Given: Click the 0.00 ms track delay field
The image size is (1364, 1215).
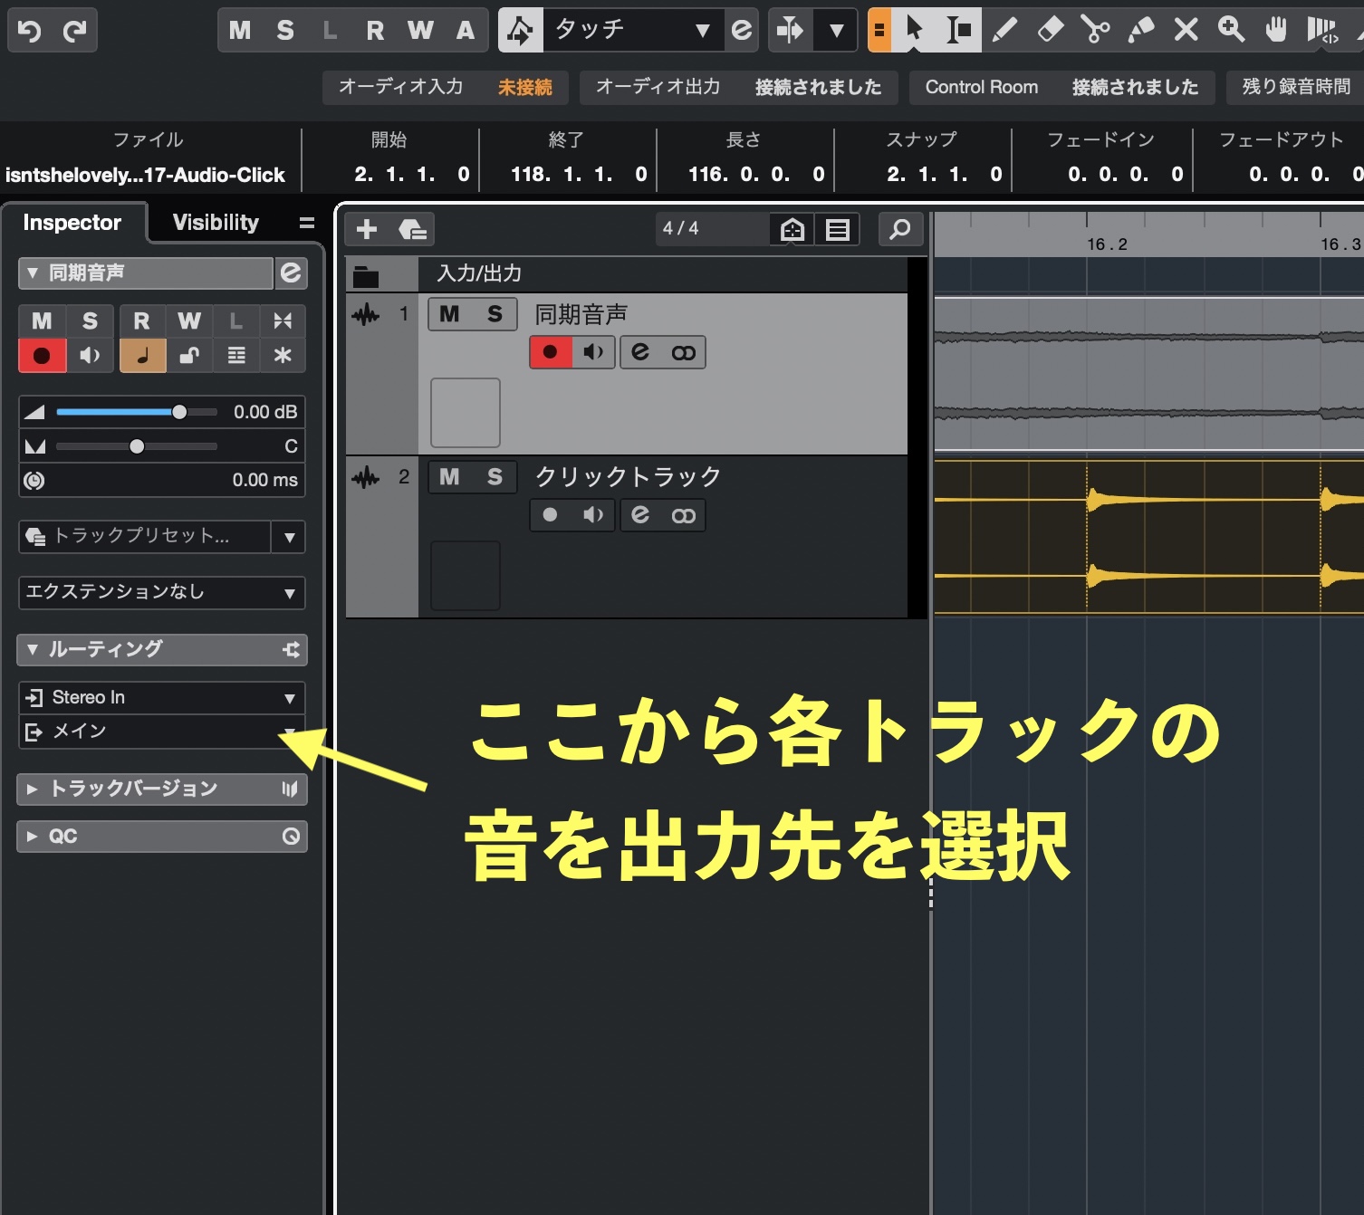Looking at the screenshot, I should tap(162, 481).
